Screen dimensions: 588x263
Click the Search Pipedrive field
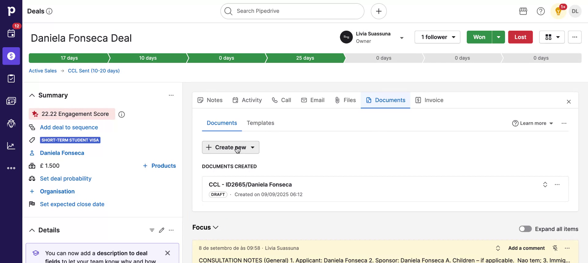[292, 11]
